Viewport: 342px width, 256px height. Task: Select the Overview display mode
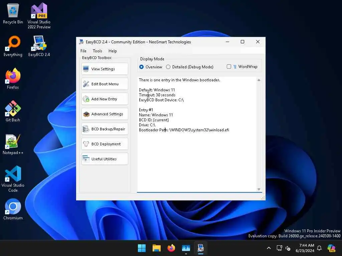(151, 67)
